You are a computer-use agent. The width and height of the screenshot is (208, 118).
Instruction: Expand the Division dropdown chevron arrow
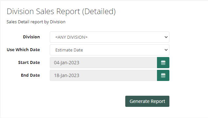pos(166,37)
